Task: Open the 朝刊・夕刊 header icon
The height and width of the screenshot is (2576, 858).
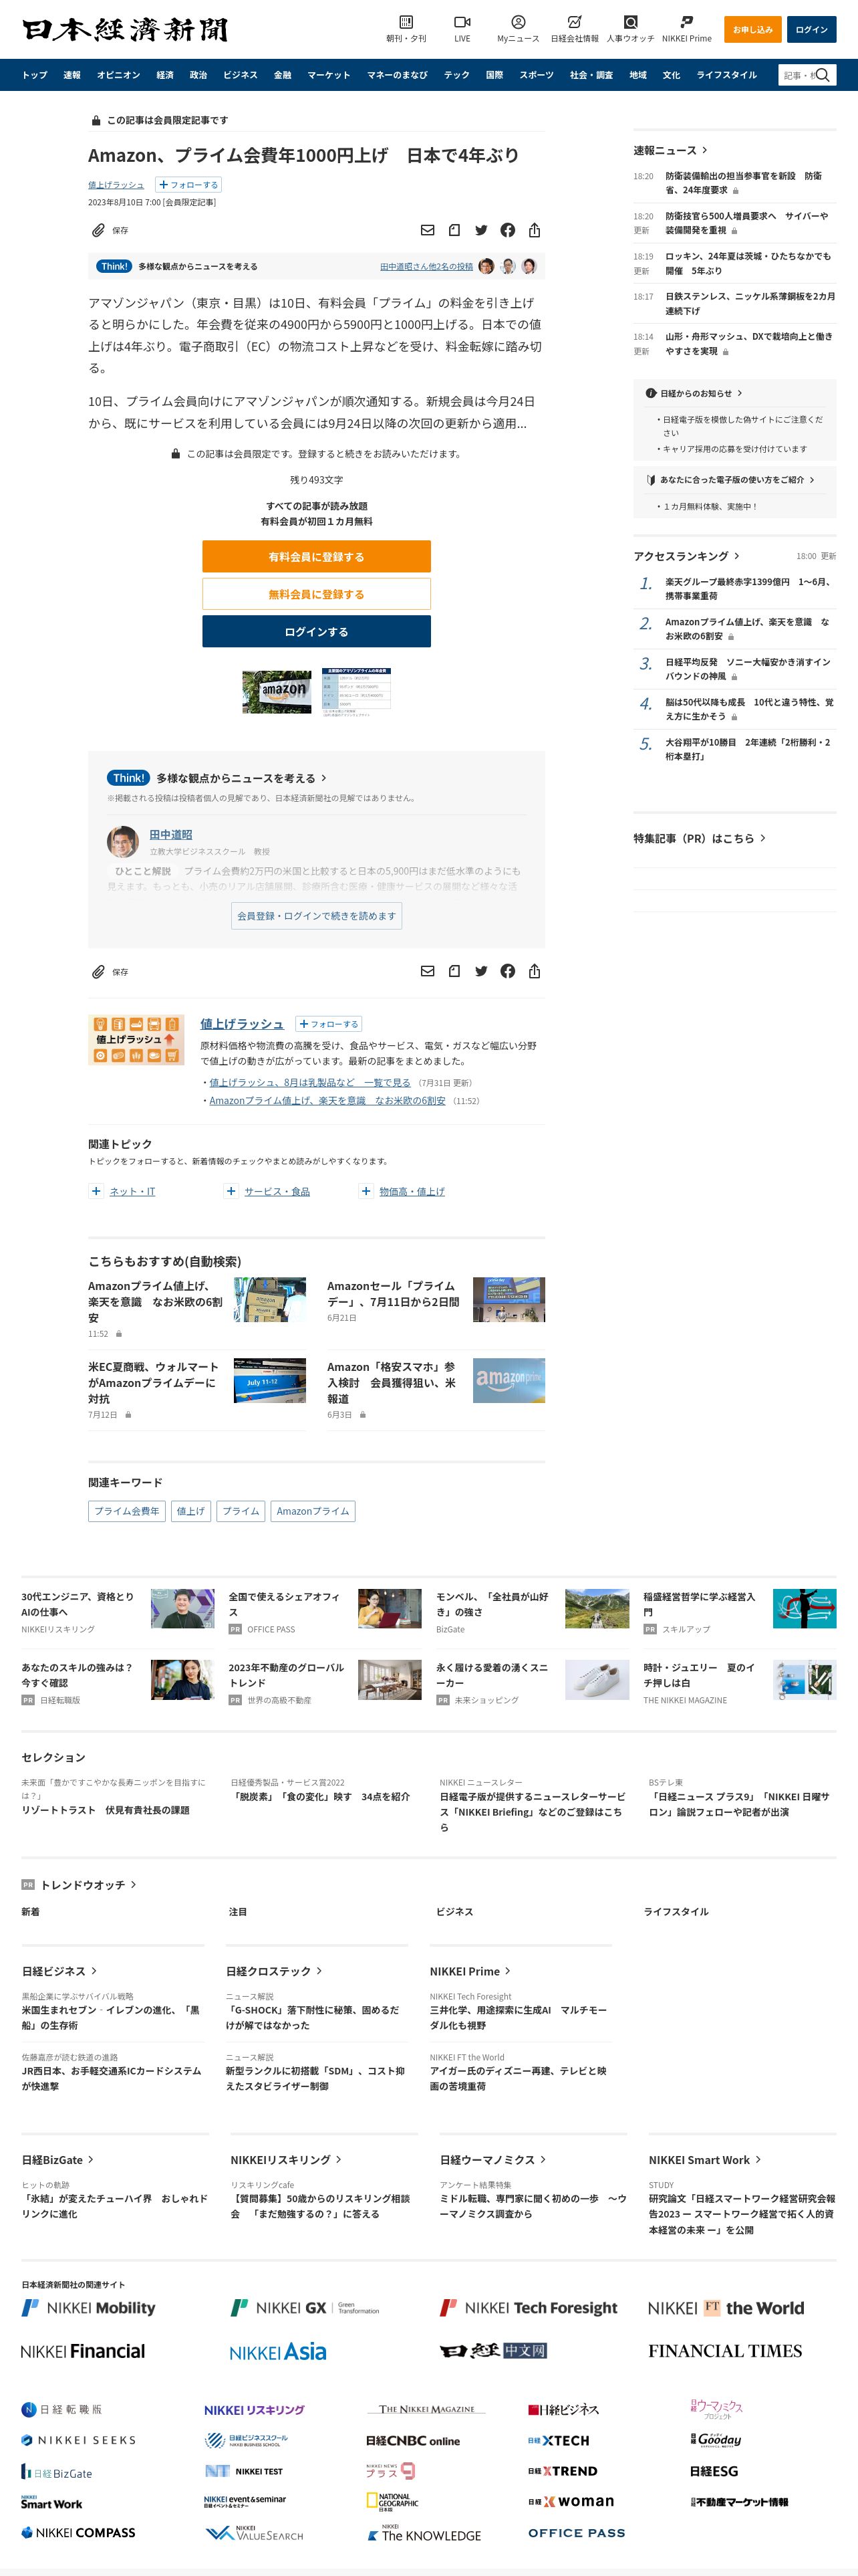Action: click(406, 22)
